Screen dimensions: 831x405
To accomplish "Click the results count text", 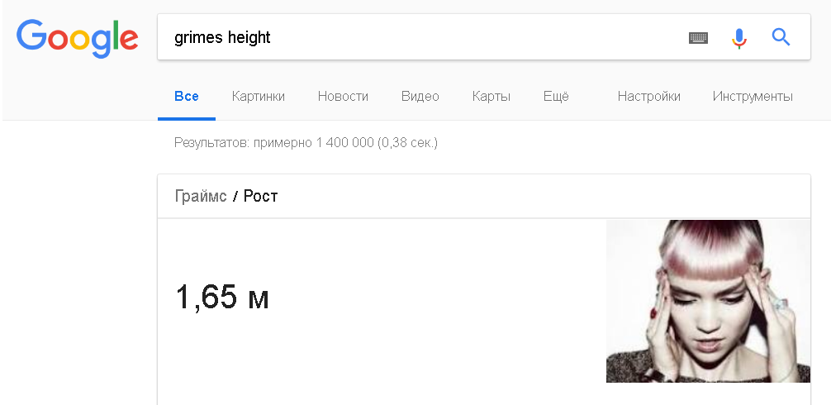I will pyautogui.click(x=306, y=143).
